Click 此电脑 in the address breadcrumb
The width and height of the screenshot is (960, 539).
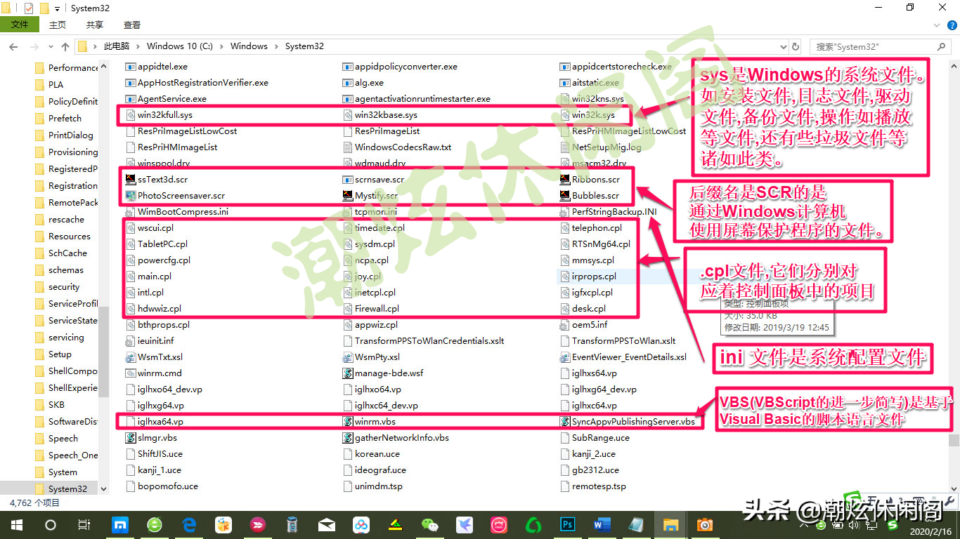pos(117,46)
